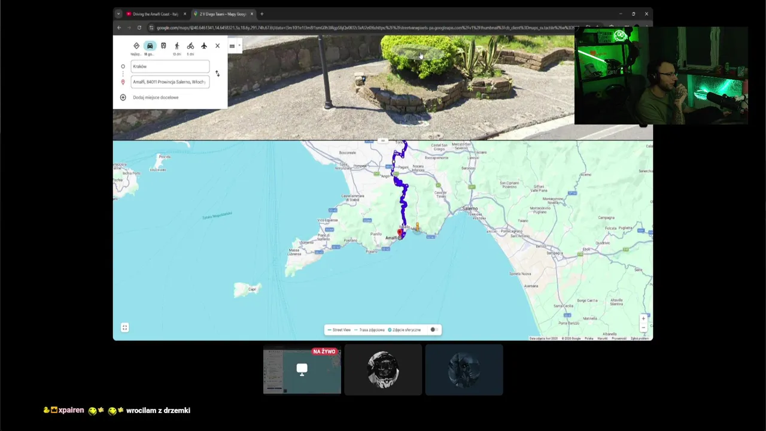This screenshot has height=431, width=766.
Task: Open the Prywatność privacy link
Action: coord(619,338)
